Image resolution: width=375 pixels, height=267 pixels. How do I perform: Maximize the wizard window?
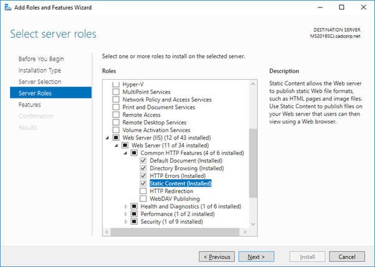point(341,7)
